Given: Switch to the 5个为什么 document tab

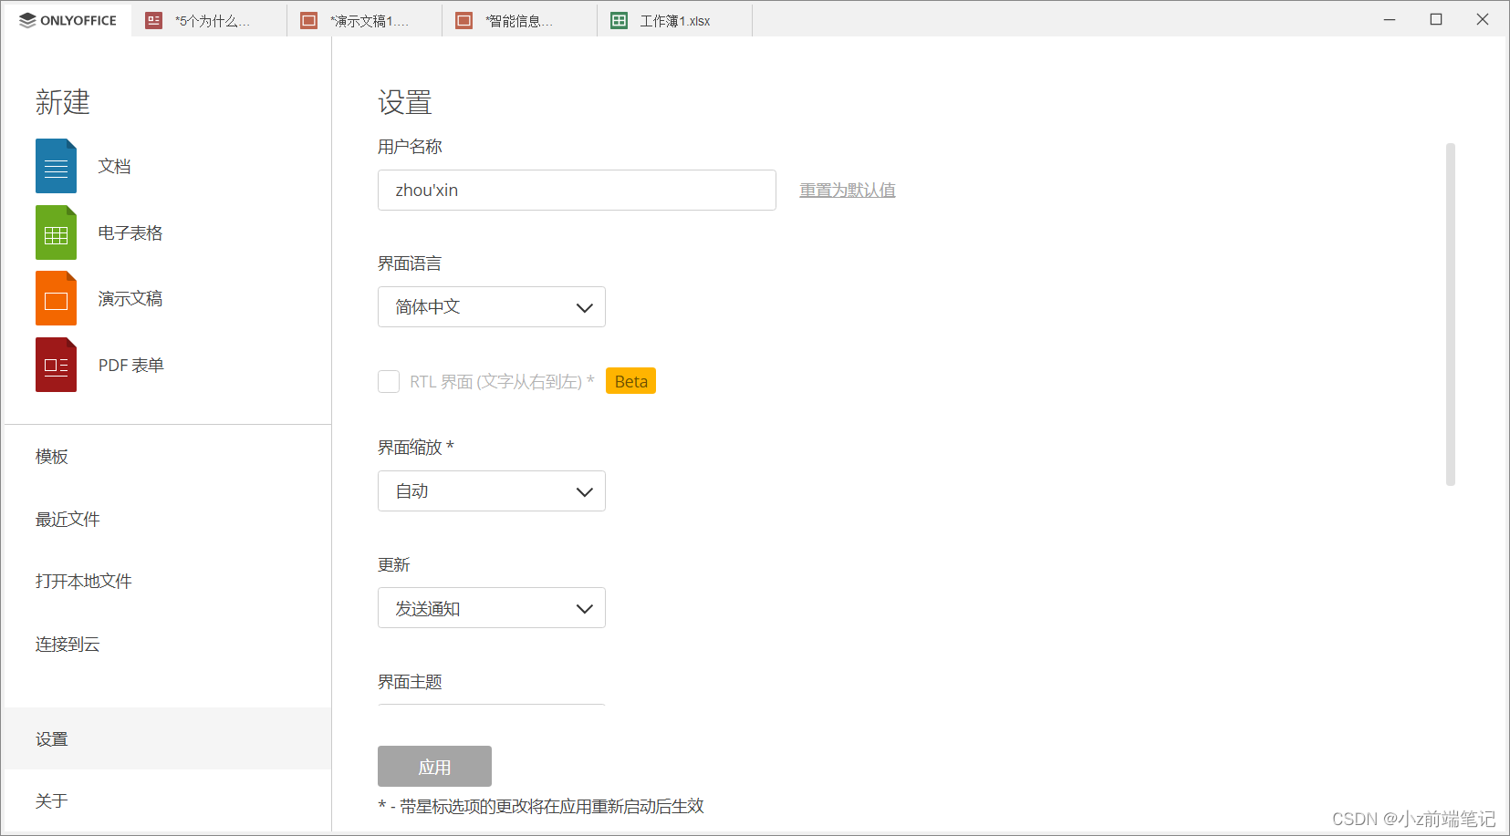Looking at the screenshot, I should 209,20.
